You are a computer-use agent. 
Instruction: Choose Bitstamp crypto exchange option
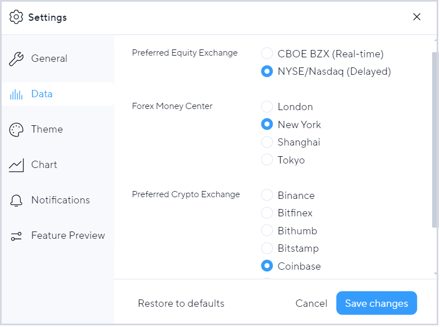tap(267, 248)
